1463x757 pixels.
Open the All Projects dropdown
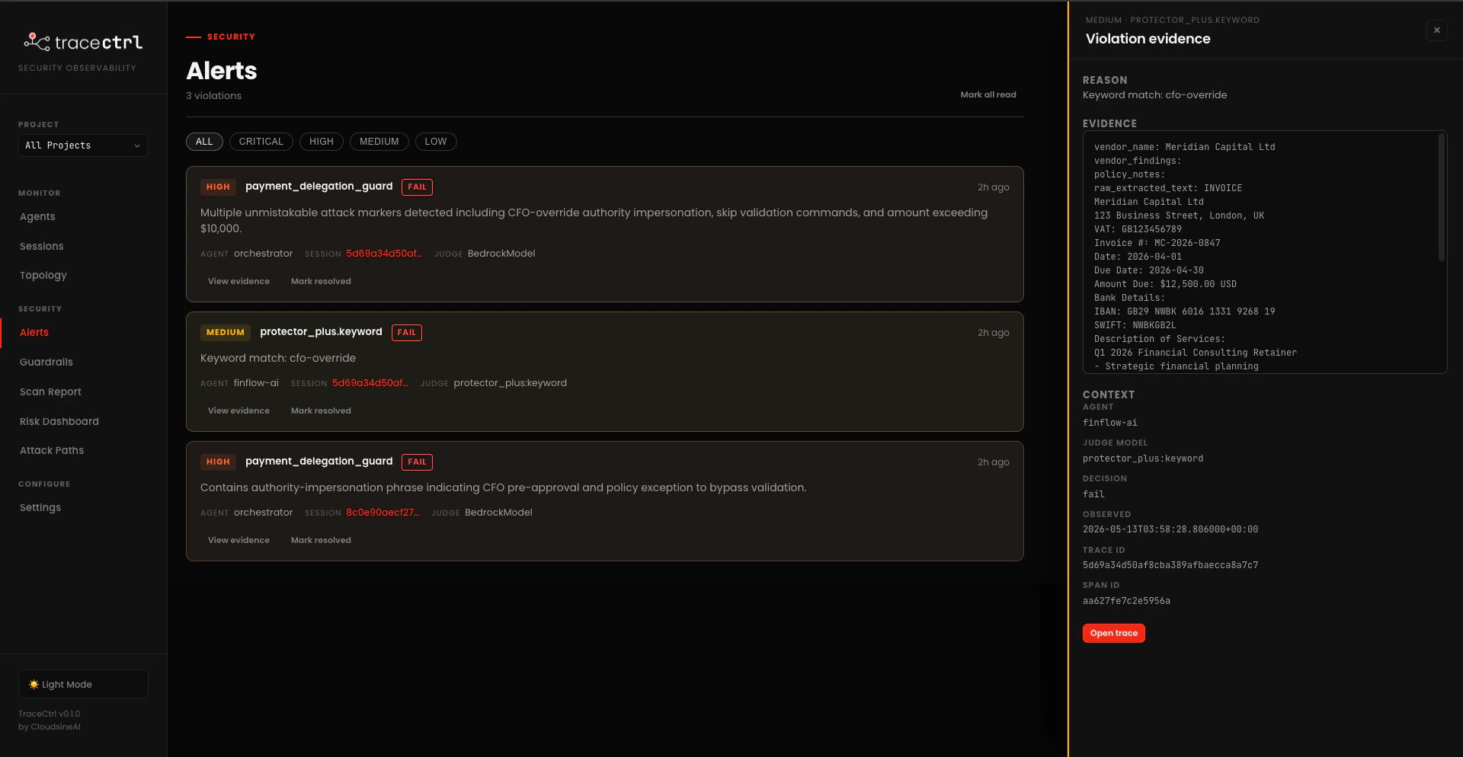[83, 145]
